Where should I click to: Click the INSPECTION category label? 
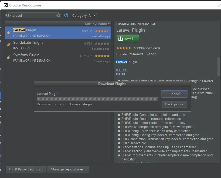pyautogui.click(x=21, y=48)
